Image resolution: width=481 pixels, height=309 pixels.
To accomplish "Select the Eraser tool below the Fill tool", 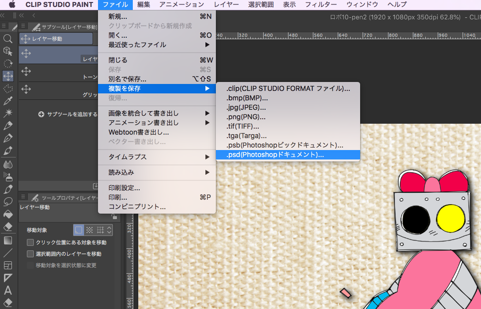I will [x=7, y=227].
